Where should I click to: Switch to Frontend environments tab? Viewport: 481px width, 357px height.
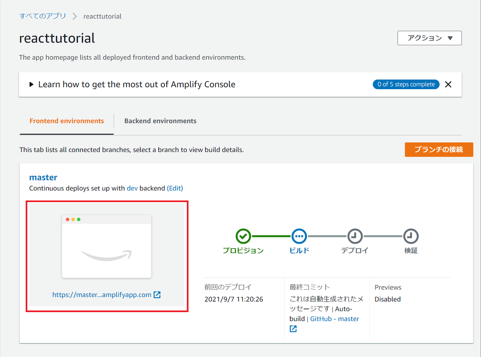pos(67,121)
